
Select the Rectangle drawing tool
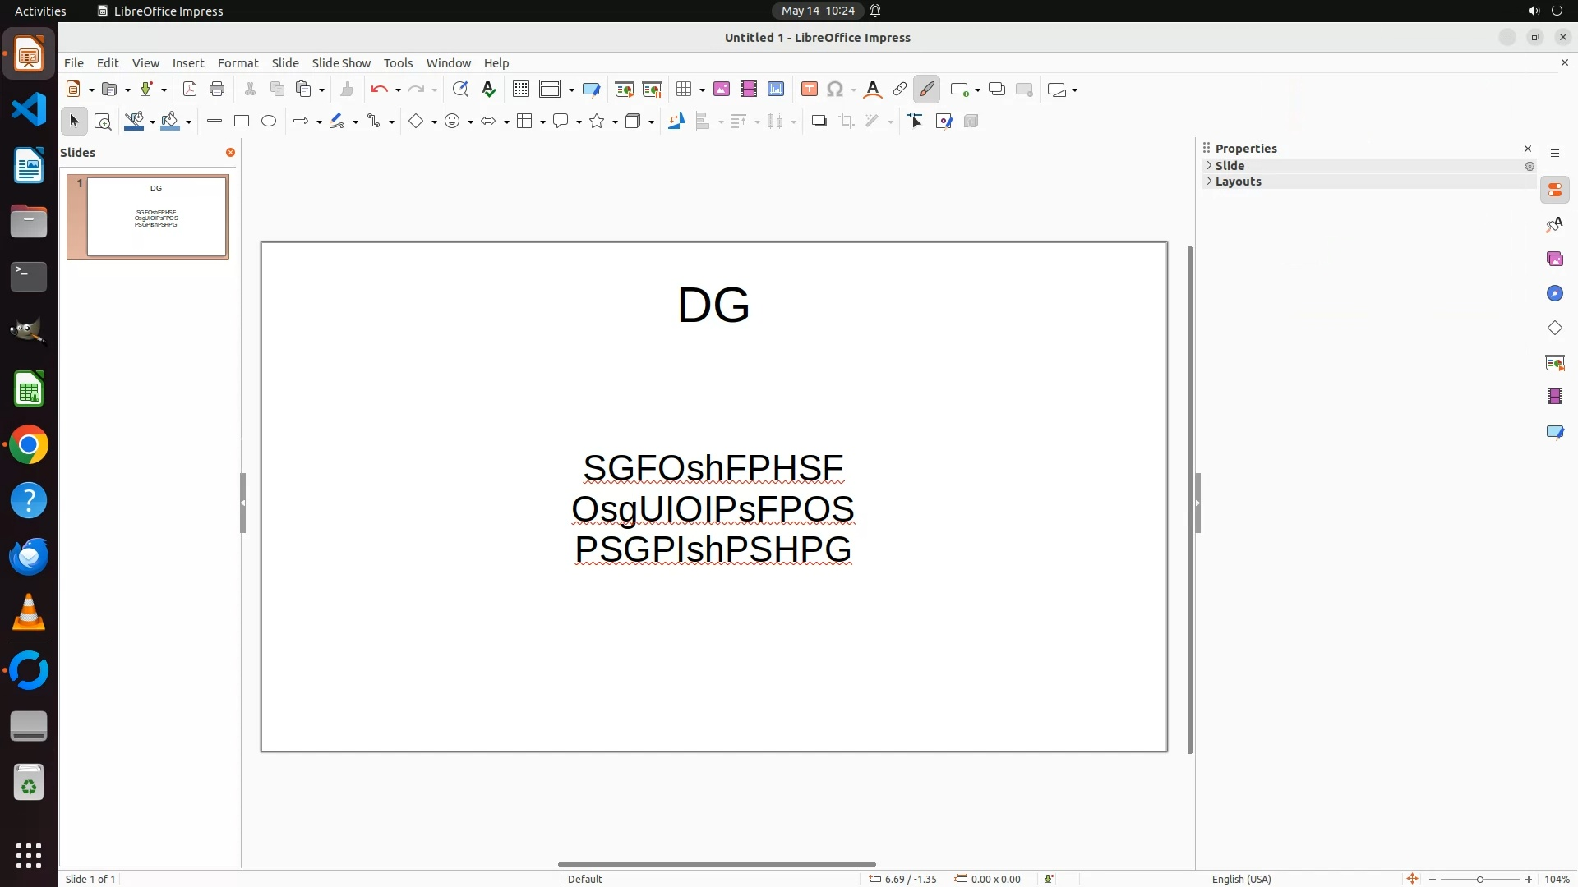coord(242,122)
